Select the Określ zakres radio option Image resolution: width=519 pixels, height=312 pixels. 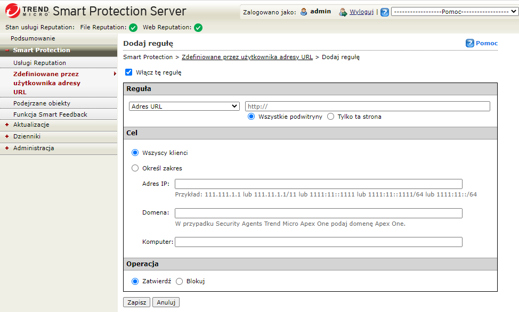pos(135,168)
